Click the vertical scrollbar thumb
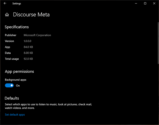The height and width of the screenshot is (125, 159). tap(158, 43)
